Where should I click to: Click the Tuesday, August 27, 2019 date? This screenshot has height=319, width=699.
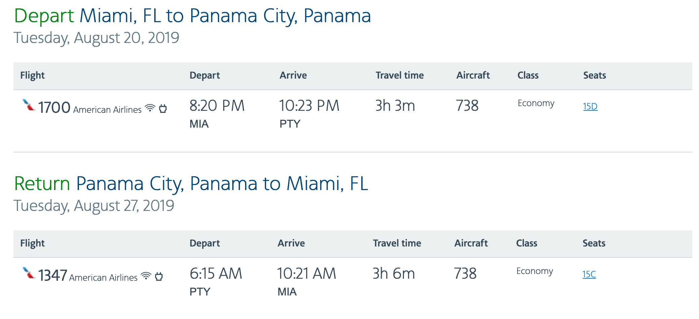pos(94,206)
